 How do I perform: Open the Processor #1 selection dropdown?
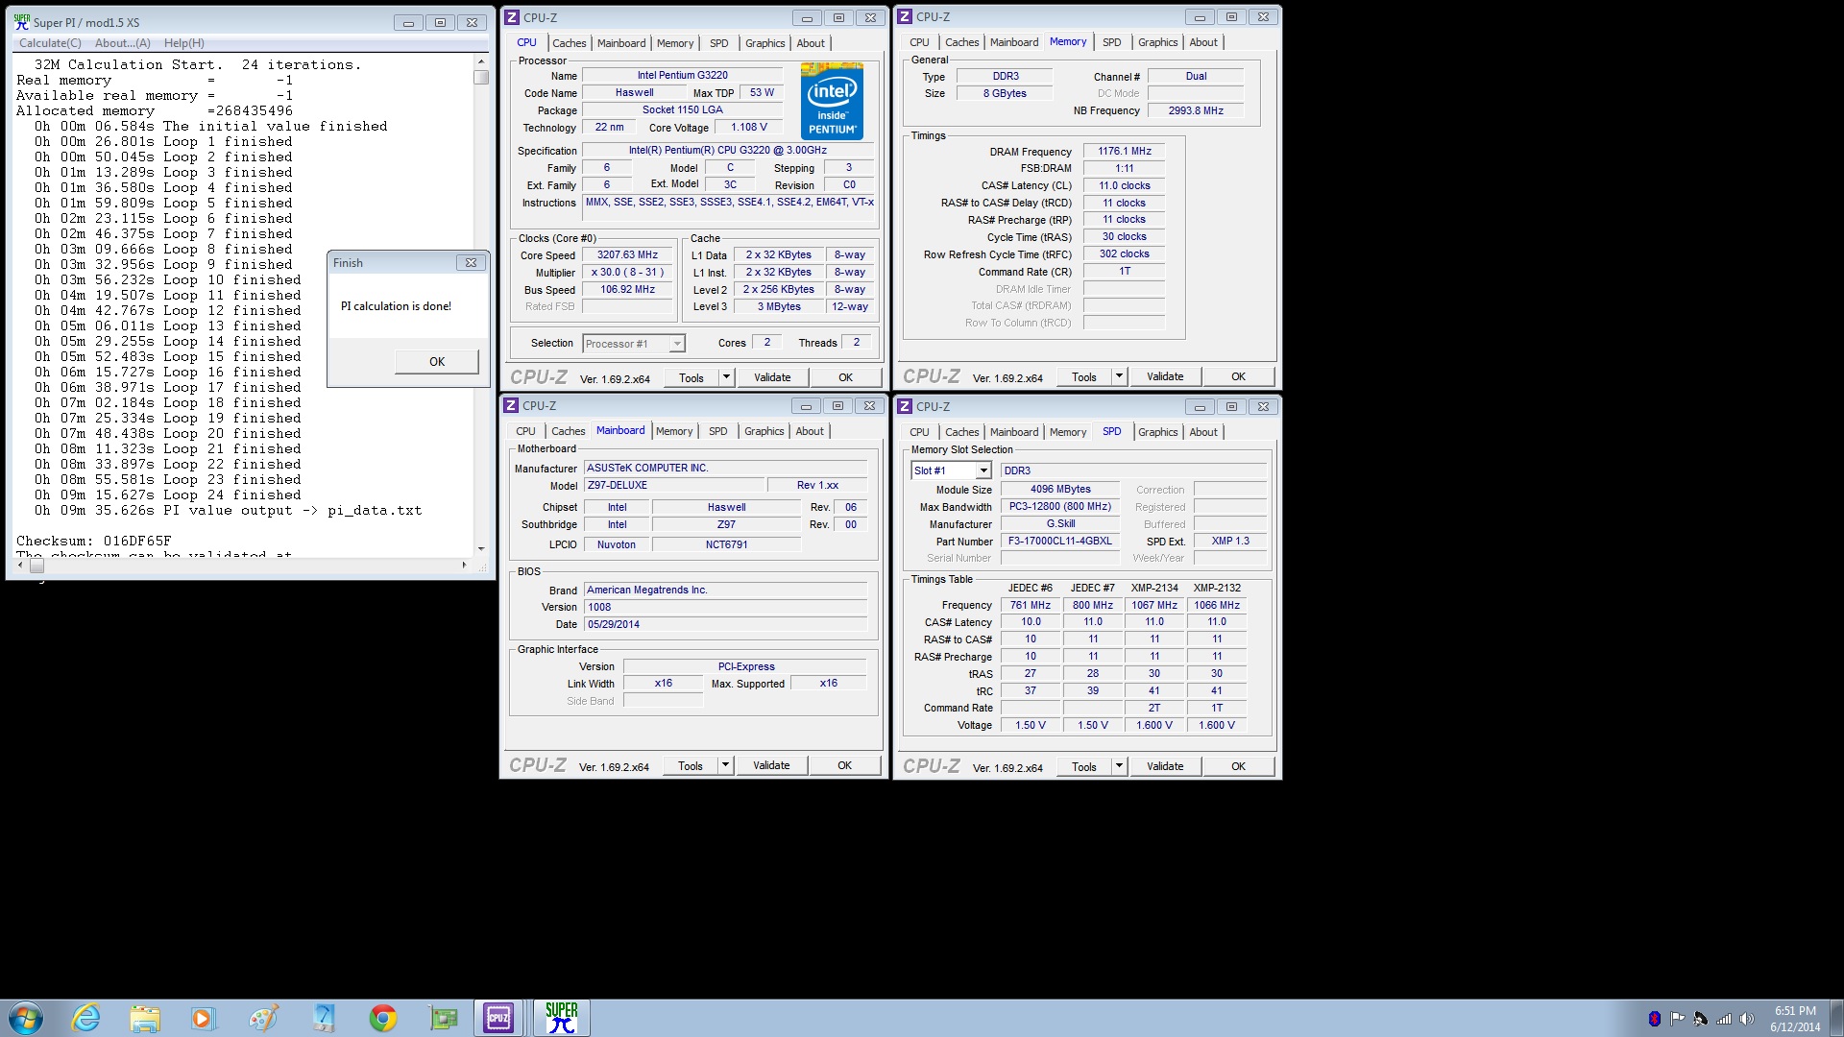pos(634,343)
